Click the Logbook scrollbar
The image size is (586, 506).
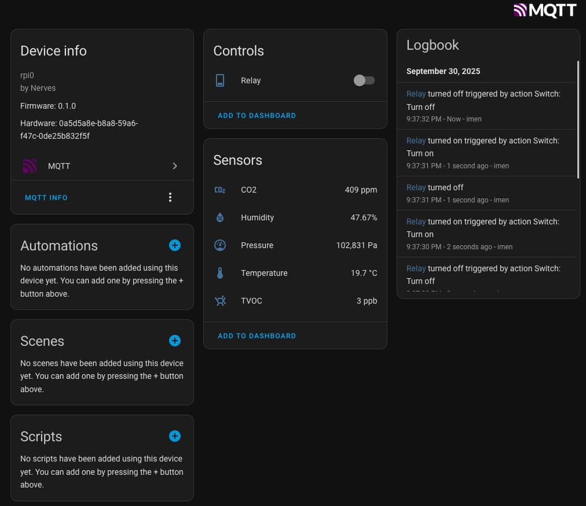coord(577,119)
